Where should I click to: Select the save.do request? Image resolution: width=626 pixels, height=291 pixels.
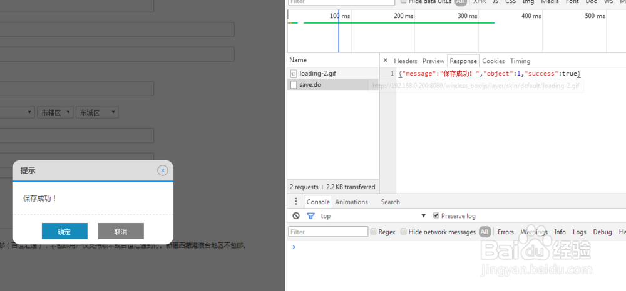click(333, 84)
